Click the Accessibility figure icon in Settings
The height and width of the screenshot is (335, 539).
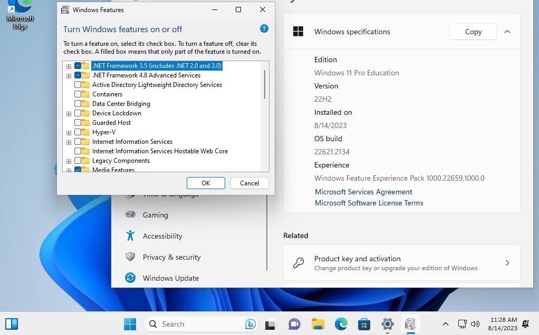point(130,235)
